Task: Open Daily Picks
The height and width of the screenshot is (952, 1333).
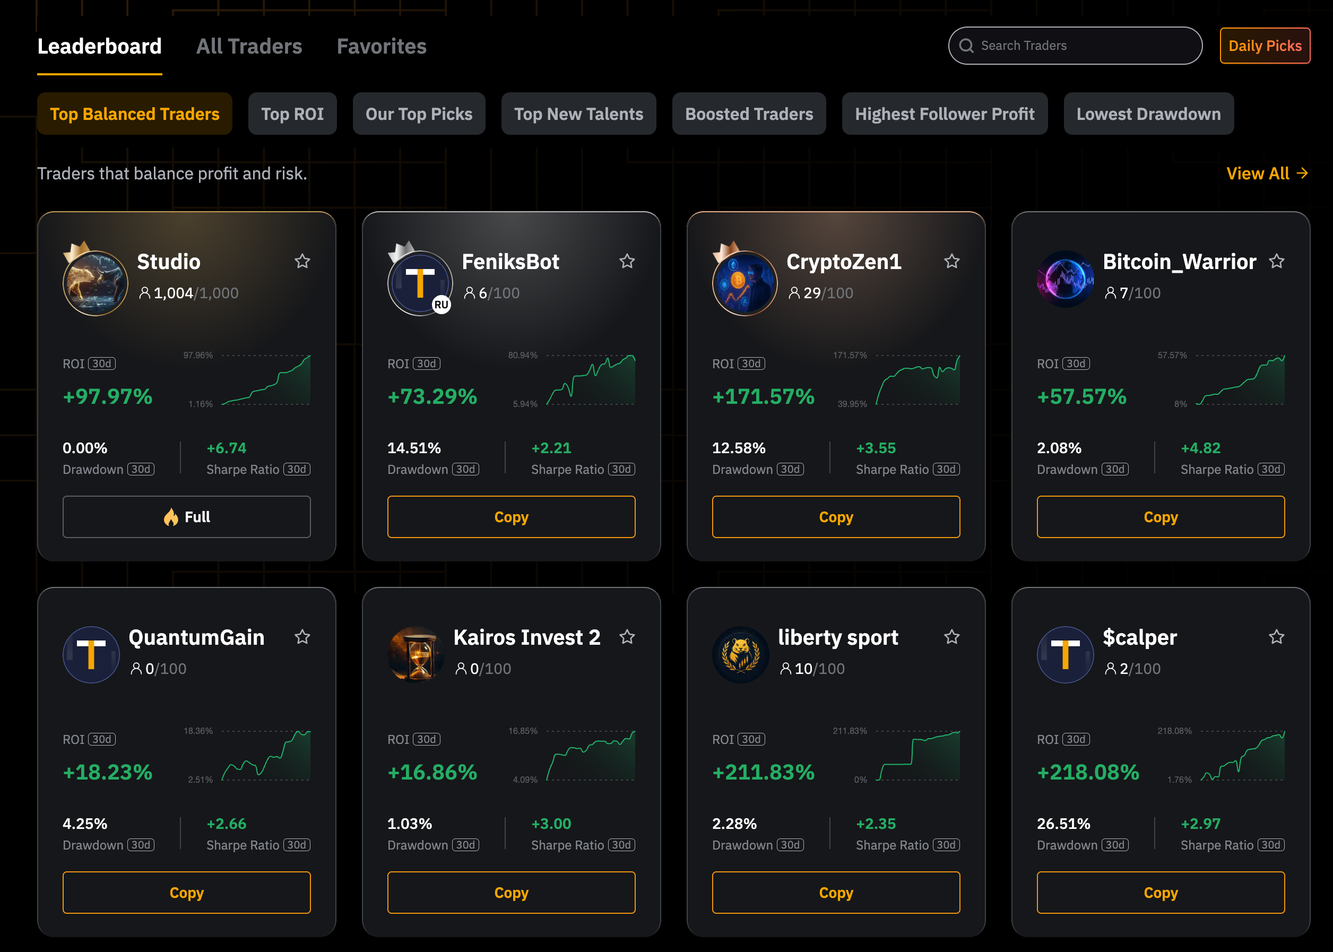Action: (x=1265, y=46)
